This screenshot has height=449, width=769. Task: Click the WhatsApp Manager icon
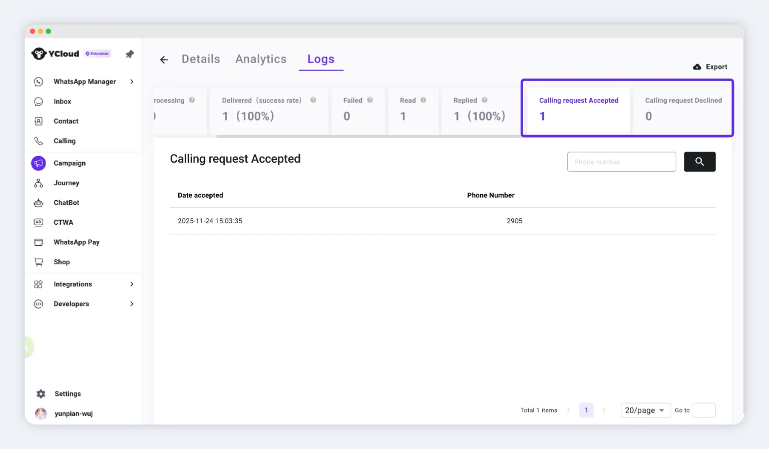[x=39, y=82]
